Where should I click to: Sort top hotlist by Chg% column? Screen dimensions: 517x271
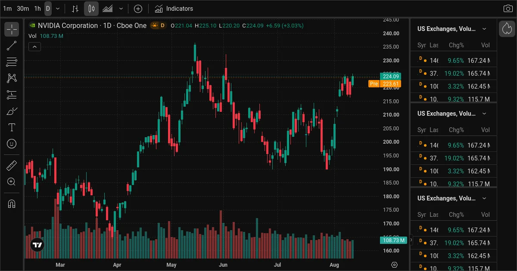tap(456, 45)
